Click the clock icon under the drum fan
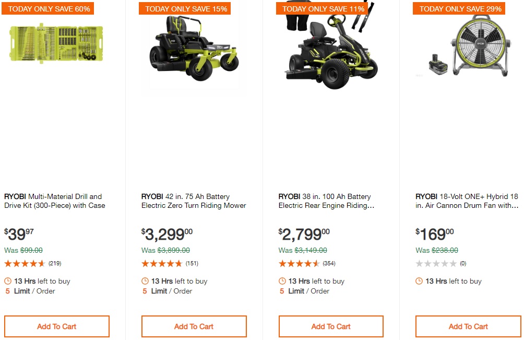 pyautogui.click(x=419, y=281)
